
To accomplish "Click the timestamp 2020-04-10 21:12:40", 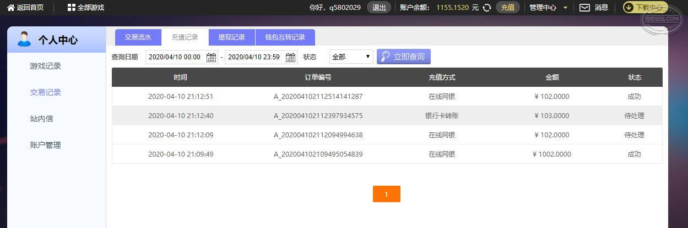I will click(x=181, y=116).
